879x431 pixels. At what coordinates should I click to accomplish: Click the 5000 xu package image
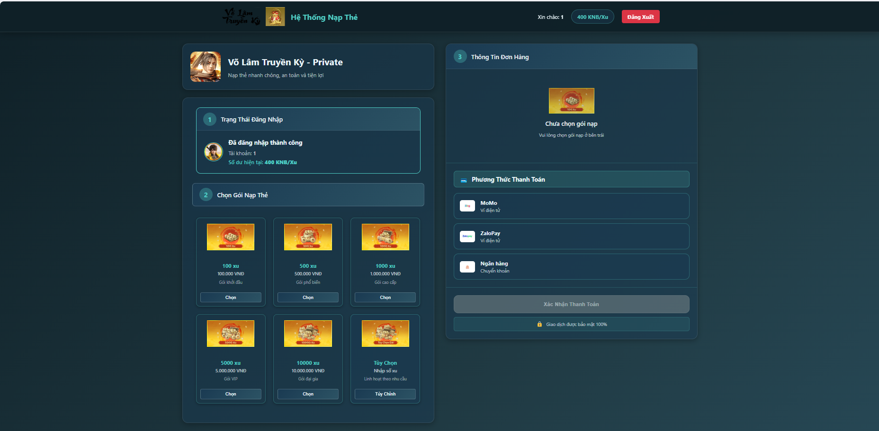(x=231, y=334)
